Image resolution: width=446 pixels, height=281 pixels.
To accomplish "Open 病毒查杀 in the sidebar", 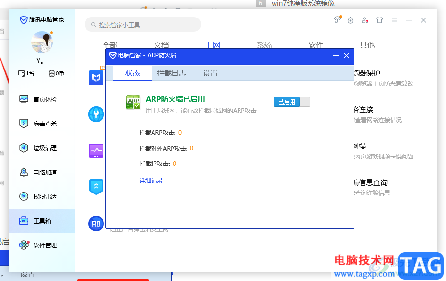I will pyautogui.click(x=42, y=123).
